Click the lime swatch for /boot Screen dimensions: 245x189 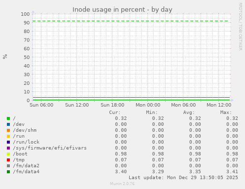[8, 154]
